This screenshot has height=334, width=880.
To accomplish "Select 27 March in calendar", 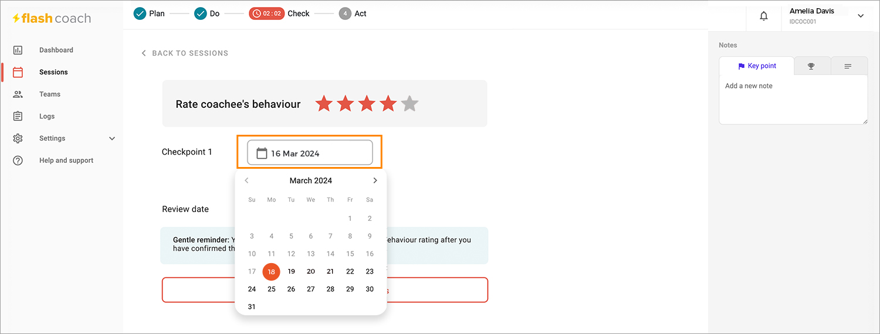I will coord(311,289).
